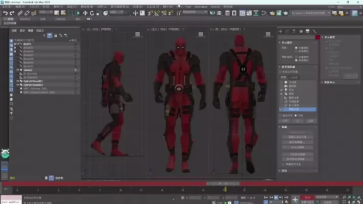The height and width of the screenshot is (204, 363).
Task: Open reference coordinate system dropdown
Action: point(116,12)
